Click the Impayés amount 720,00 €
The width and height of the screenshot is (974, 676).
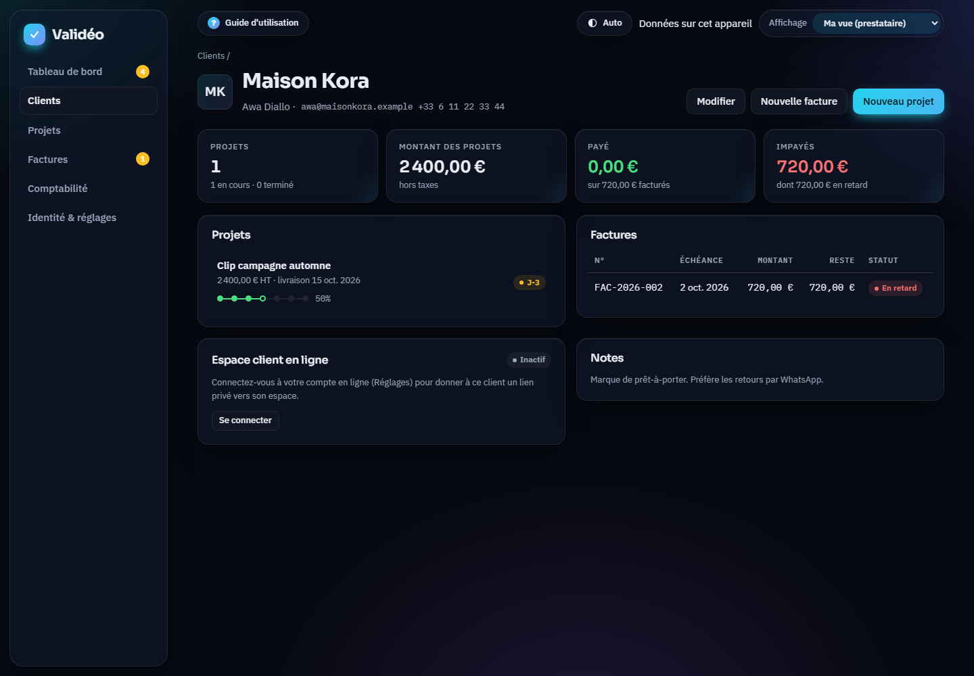point(812,166)
